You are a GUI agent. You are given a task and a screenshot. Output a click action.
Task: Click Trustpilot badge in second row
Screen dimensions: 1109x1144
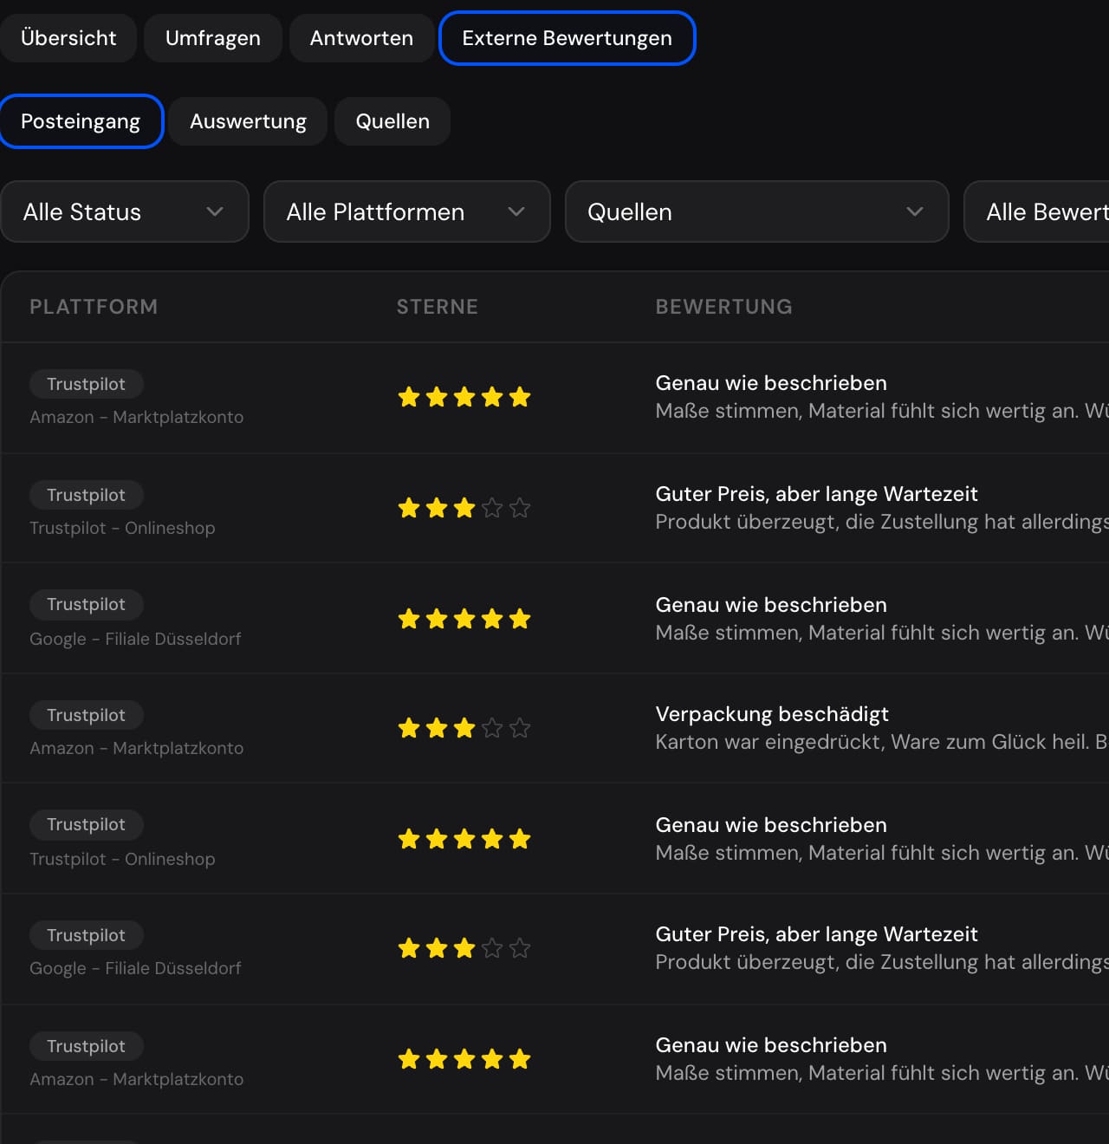86,495
